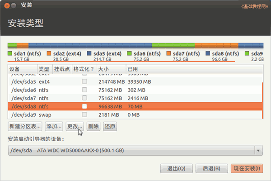Click the 更改... button
The width and height of the screenshot is (271, 181).
coord(75,126)
